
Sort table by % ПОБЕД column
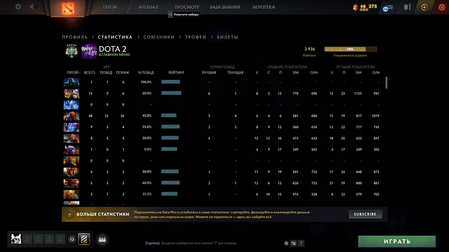146,73
